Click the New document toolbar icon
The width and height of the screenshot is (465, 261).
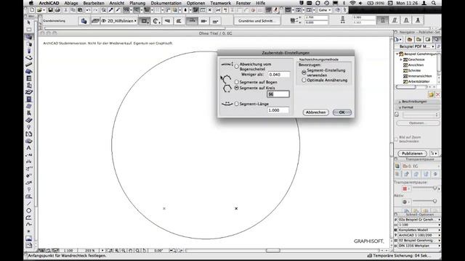[x=32, y=10]
